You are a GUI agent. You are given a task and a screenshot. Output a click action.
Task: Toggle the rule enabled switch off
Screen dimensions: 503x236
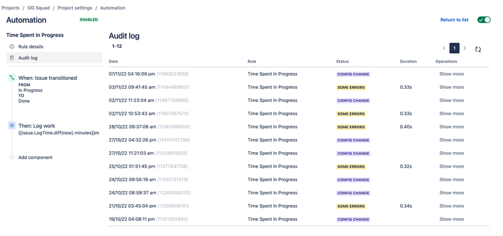(x=484, y=20)
